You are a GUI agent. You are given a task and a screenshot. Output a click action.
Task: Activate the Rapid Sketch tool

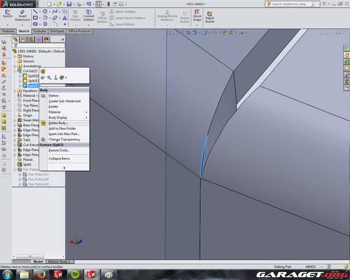click(x=209, y=15)
